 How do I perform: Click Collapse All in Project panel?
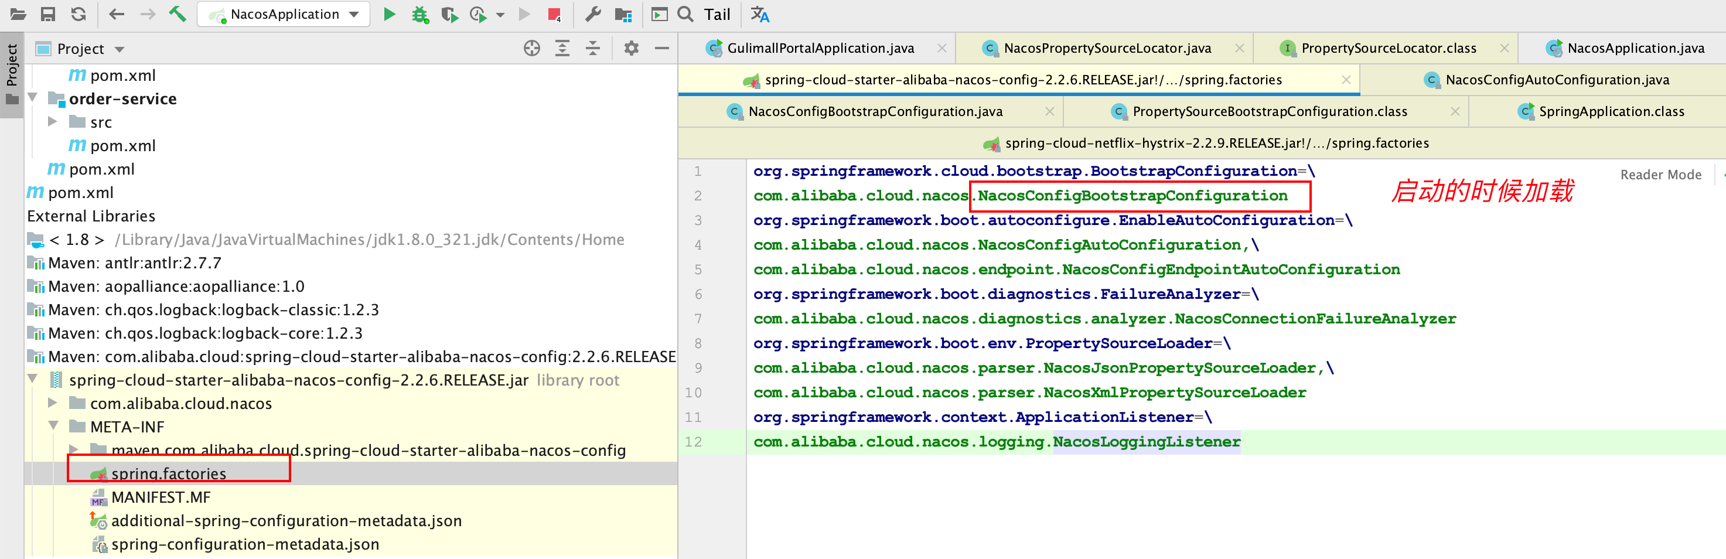[593, 48]
